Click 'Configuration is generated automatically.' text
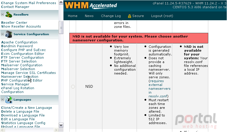The image size is (227, 132). (x=160, y=50)
